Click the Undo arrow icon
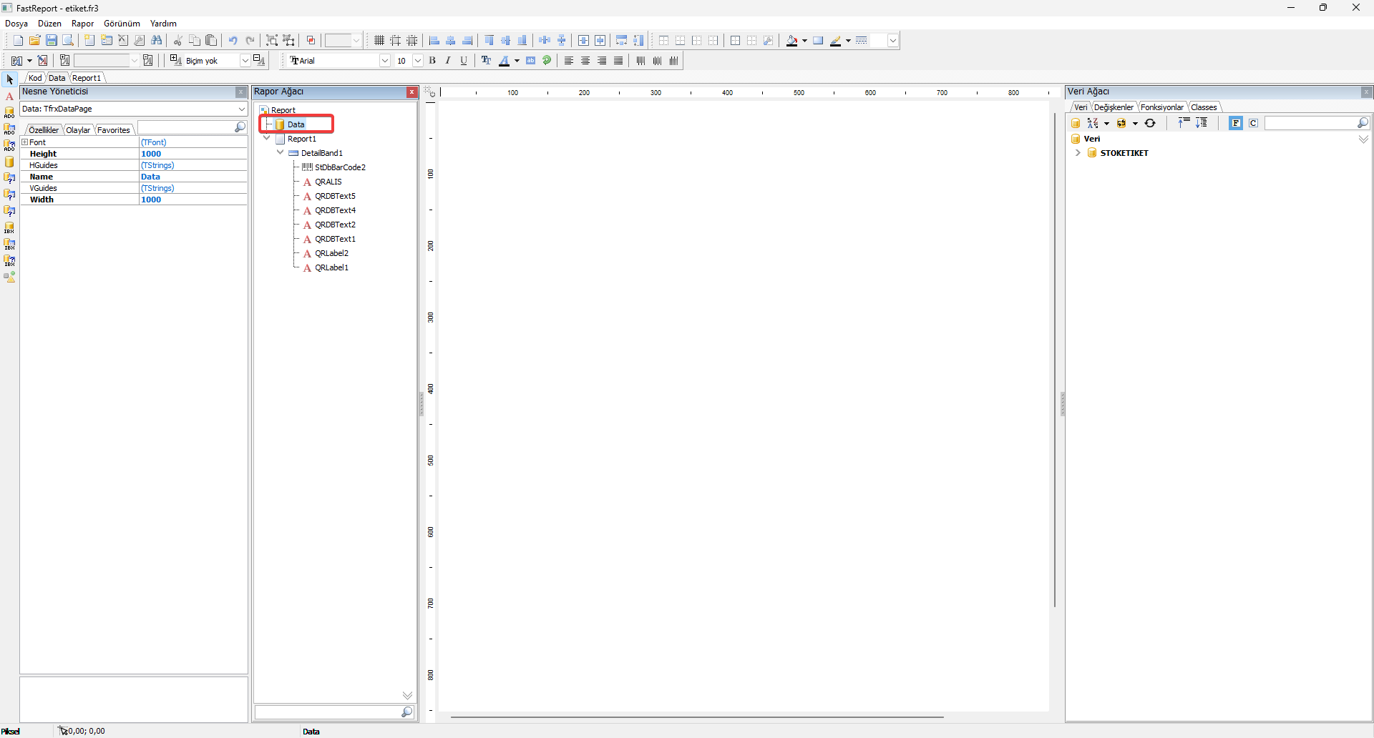1374x738 pixels. [233, 41]
